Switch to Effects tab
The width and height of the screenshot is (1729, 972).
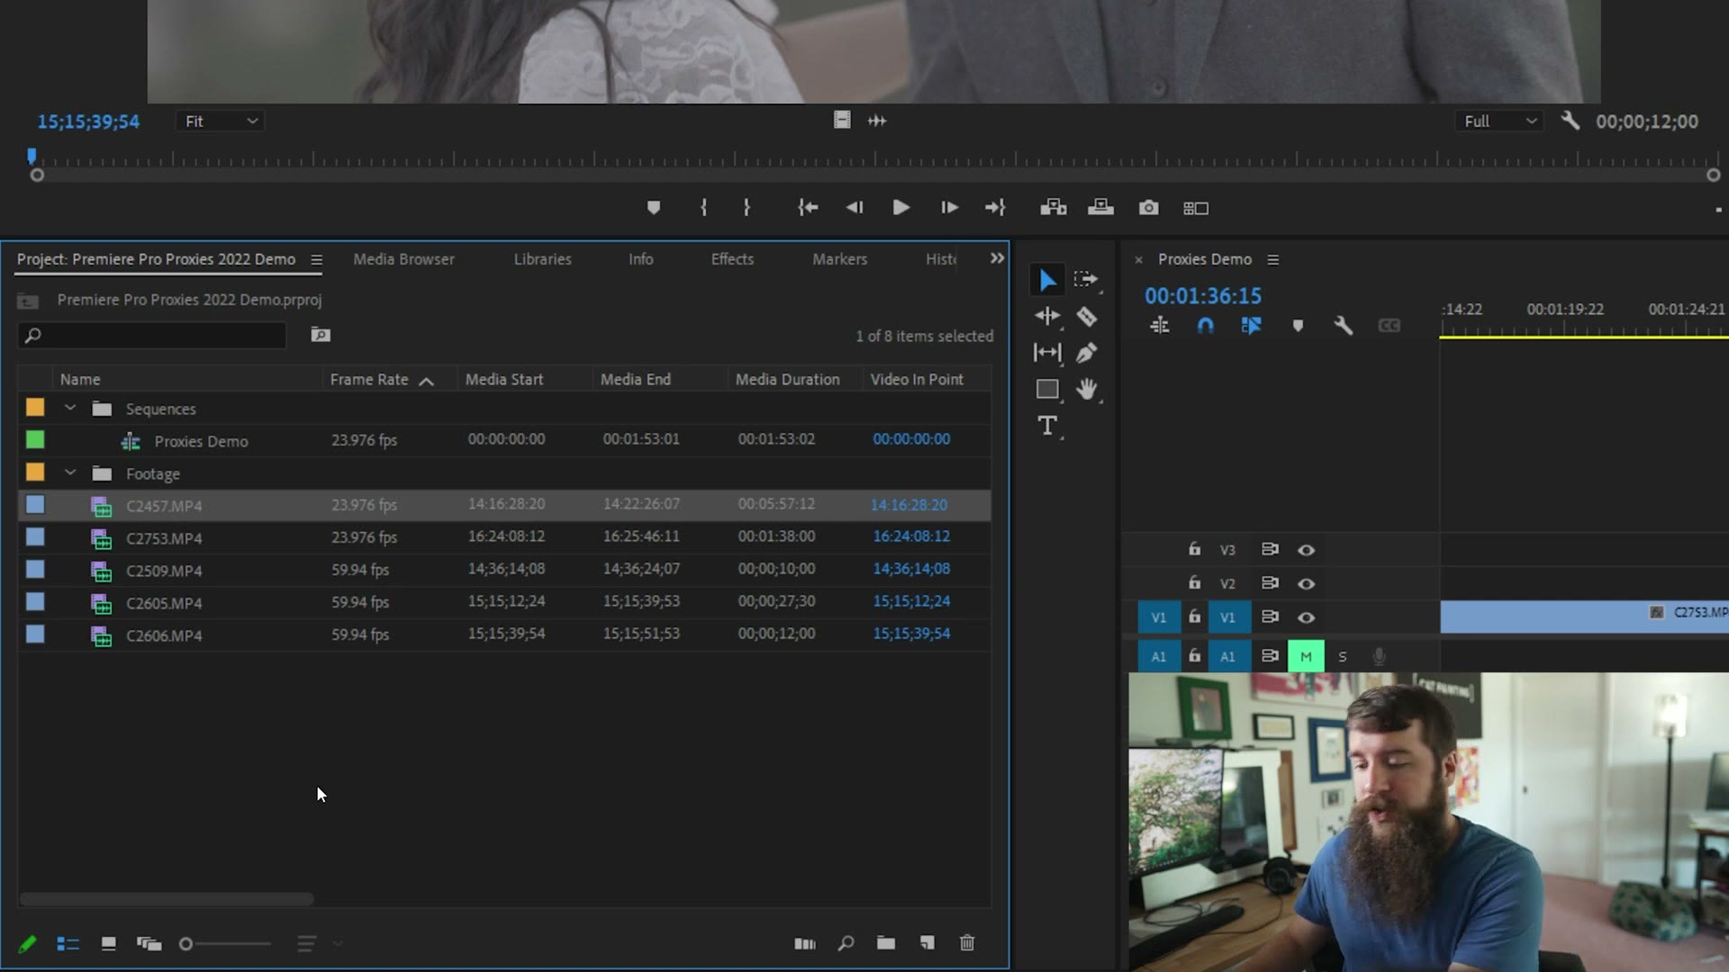click(x=732, y=259)
